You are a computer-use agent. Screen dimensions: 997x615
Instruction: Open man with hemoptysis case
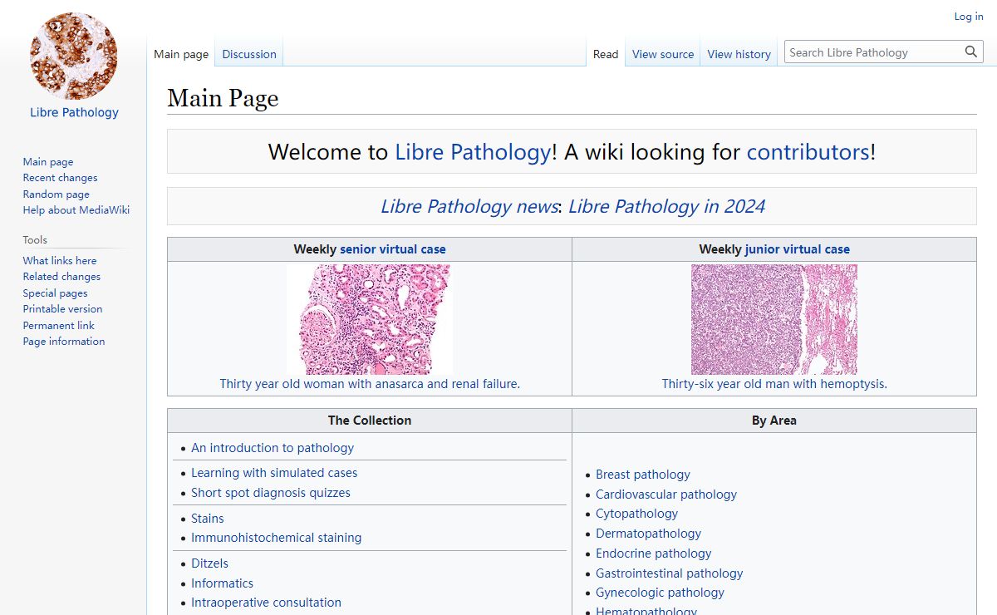click(774, 384)
